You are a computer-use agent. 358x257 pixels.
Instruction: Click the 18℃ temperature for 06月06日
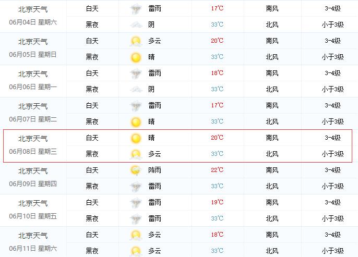tap(217, 73)
